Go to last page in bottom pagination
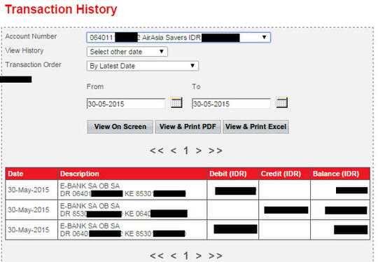The image size is (378, 262). coord(216,256)
